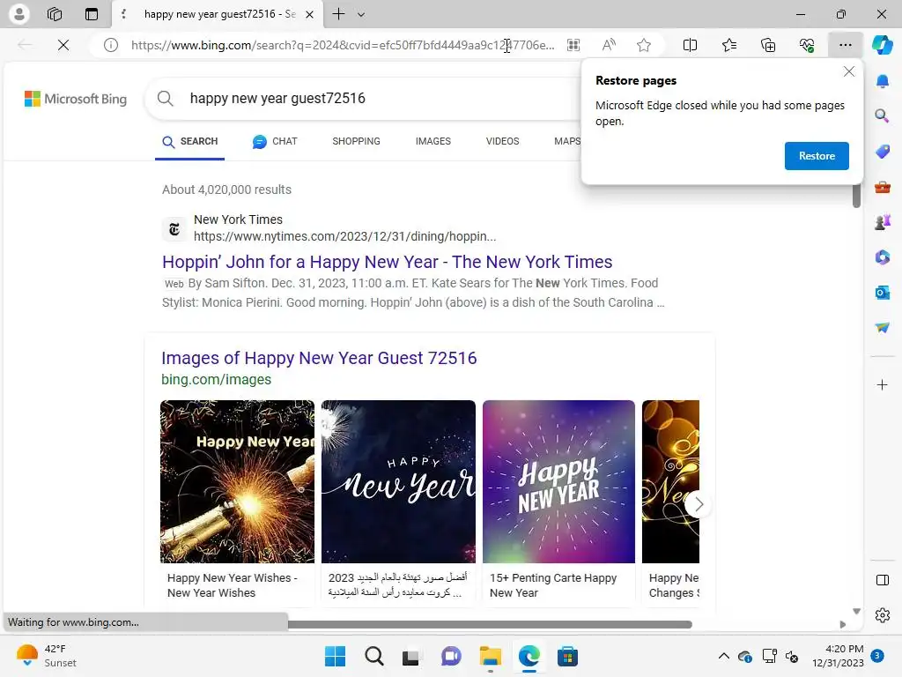
Task: Add a sidebar app with plus
Action: tap(882, 384)
